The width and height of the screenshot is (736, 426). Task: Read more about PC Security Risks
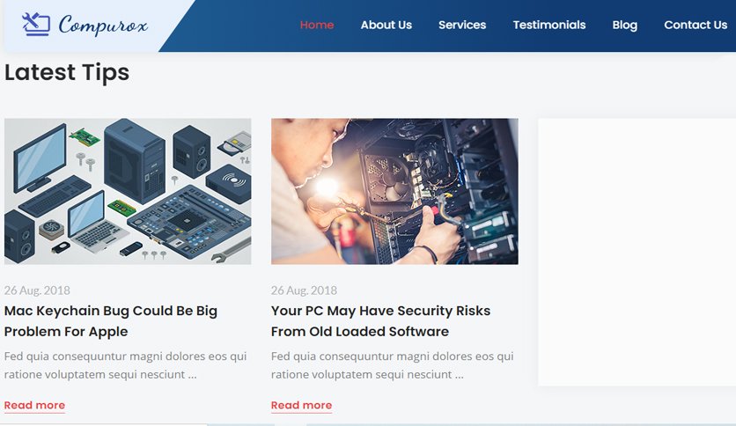tap(301, 406)
